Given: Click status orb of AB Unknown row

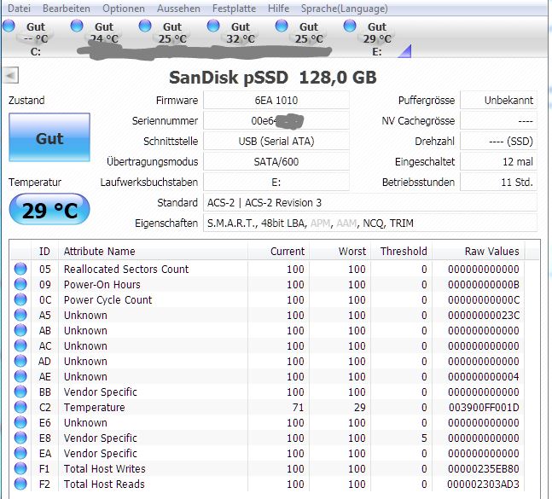Looking at the screenshot, I should click(20, 330).
